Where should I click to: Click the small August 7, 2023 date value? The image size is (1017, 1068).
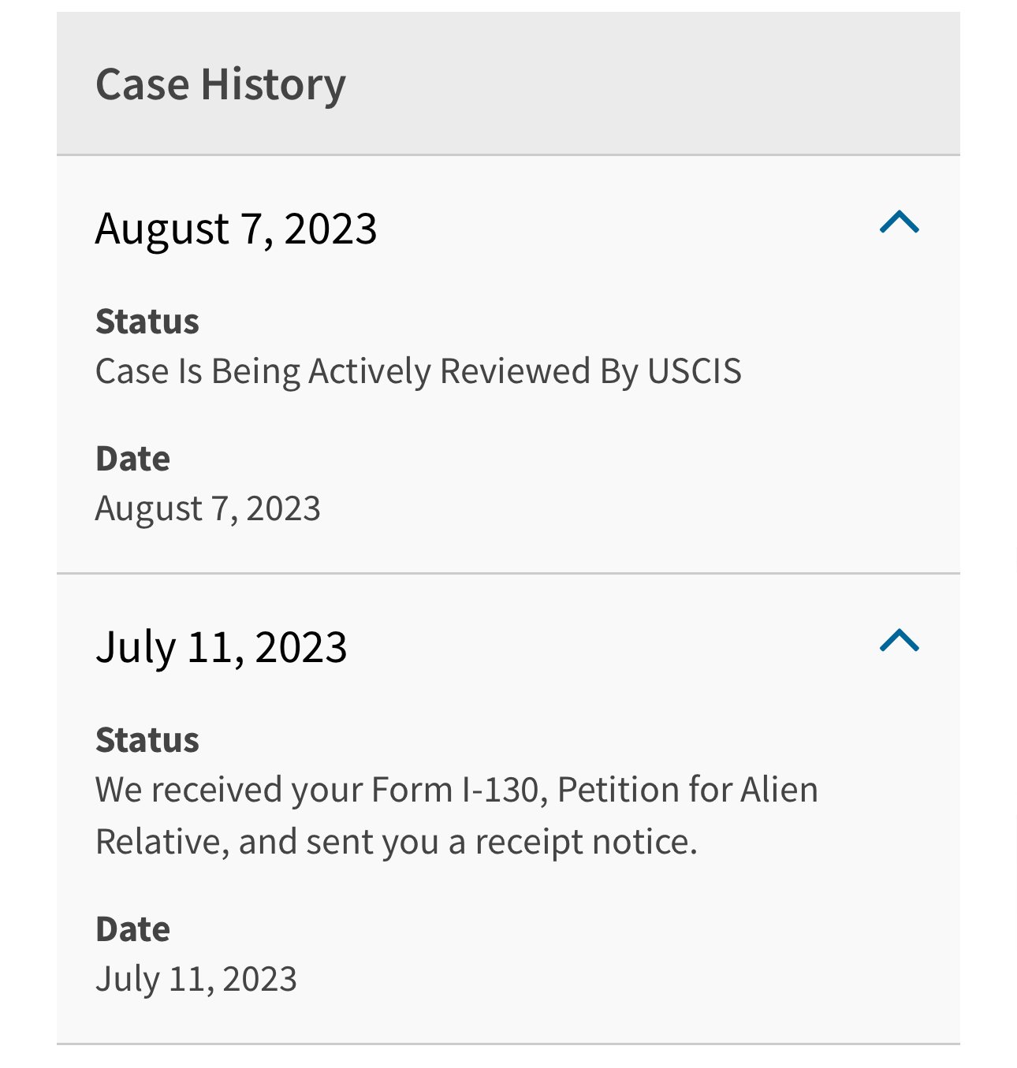pos(207,508)
